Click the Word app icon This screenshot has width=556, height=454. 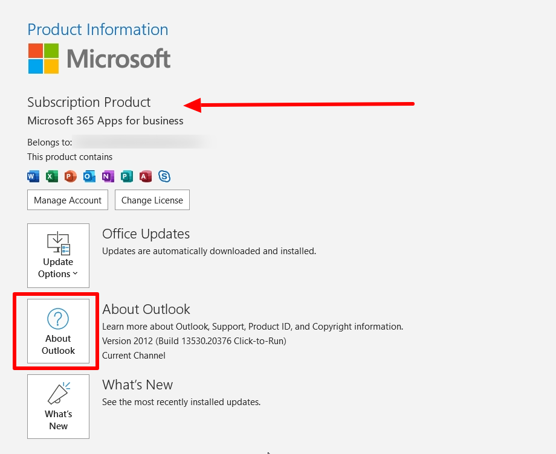click(x=33, y=176)
